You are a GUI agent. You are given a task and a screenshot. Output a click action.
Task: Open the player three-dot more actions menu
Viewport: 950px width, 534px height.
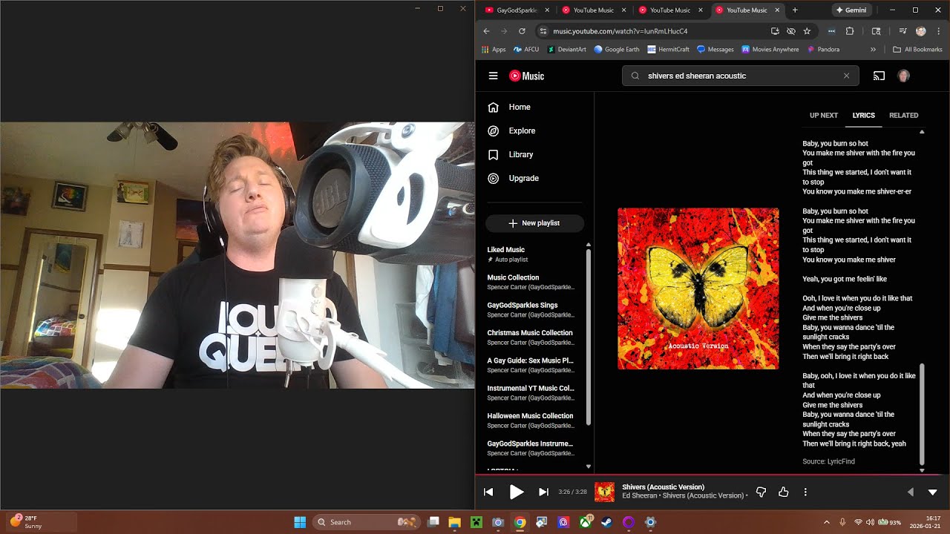pyautogui.click(x=805, y=492)
